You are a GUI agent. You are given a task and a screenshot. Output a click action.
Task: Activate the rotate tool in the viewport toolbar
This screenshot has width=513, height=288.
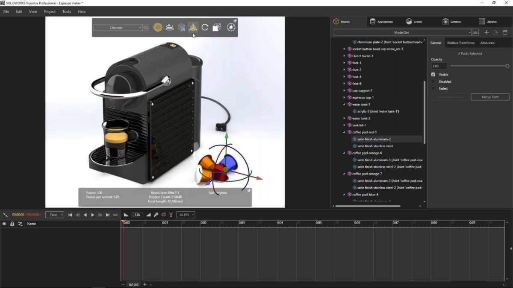coord(204,27)
